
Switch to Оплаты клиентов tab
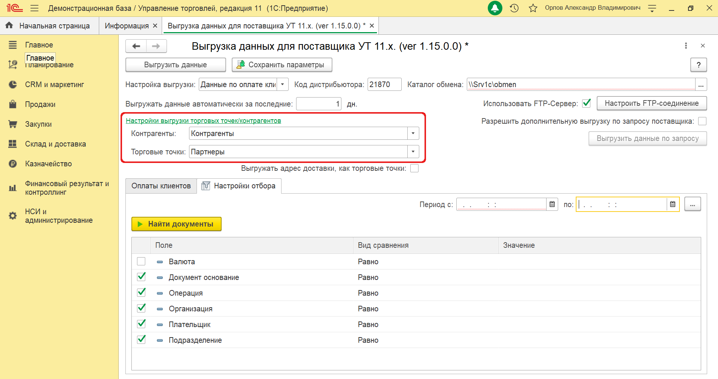(x=161, y=186)
